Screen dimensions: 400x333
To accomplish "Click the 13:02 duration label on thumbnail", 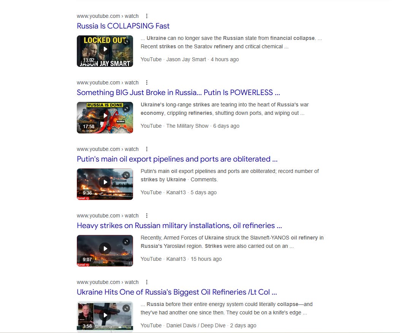I will click(x=89, y=60).
